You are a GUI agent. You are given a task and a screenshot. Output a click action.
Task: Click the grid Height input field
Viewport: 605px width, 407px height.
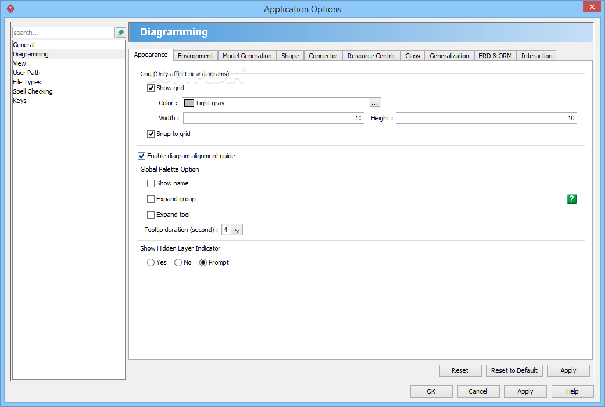pos(486,118)
